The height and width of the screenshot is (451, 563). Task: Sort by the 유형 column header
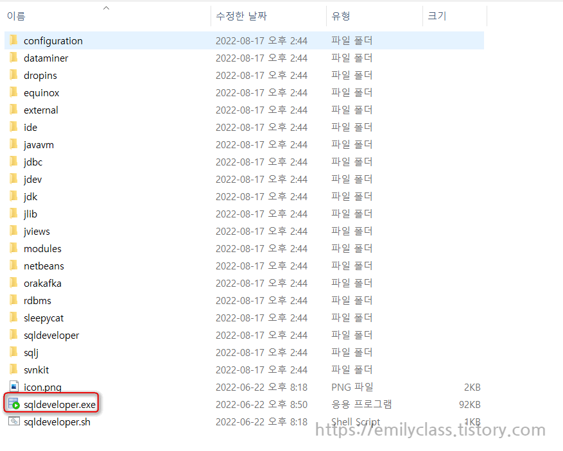click(x=341, y=16)
